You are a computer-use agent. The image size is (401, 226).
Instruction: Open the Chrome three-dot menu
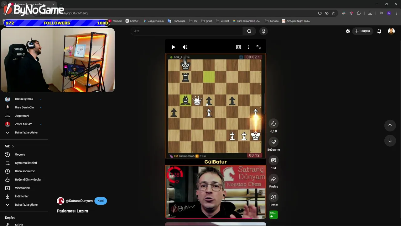(397, 13)
